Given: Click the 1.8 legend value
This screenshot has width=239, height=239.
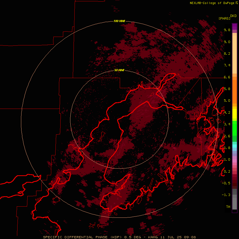Looking at the screenshot, I should [227, 148].
